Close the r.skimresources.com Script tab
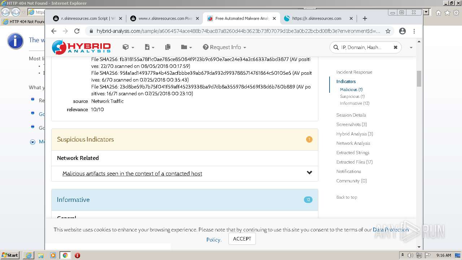Screen dimensions: 462x260 point(121,18)
